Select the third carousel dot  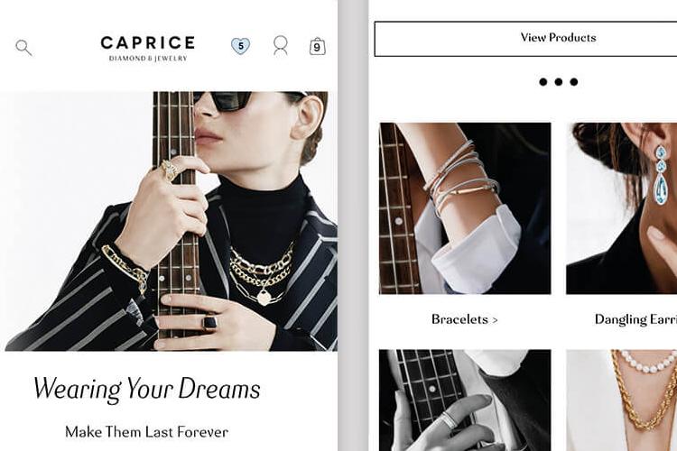point(574,82)
